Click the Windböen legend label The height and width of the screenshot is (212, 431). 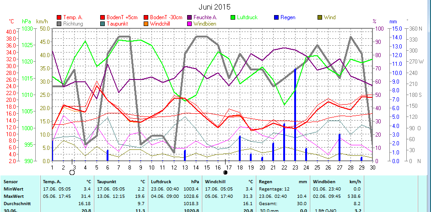point(205,24)
